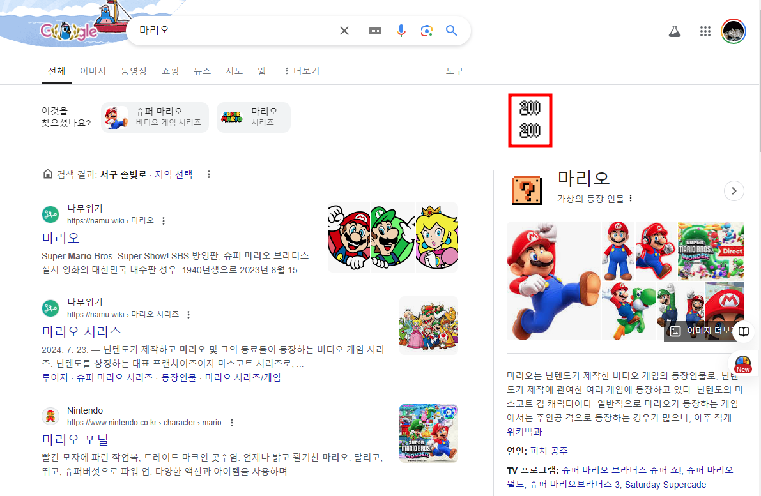The height and width of the screenshot is (496, 761).
Task: Start voice search with the microphone icon
Action: click(x=401, y=31)
